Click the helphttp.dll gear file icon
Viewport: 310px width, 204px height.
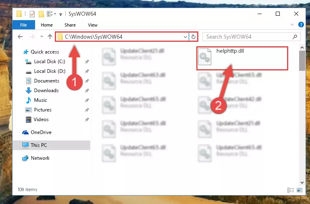click(x=205, y=57)
